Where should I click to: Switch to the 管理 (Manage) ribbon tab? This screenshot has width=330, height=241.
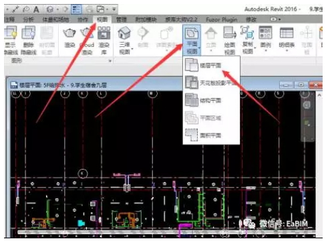tap(122, 19)
